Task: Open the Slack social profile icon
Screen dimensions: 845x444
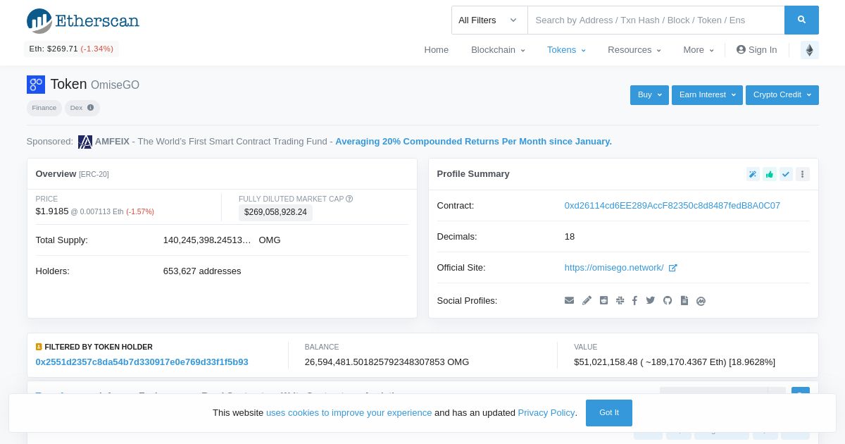Action: (x=620, y=300)
